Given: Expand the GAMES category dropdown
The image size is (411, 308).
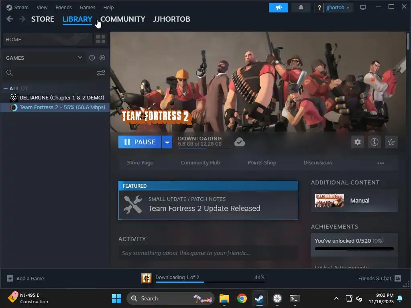Looking at the screenshot, I should (80, 58).
